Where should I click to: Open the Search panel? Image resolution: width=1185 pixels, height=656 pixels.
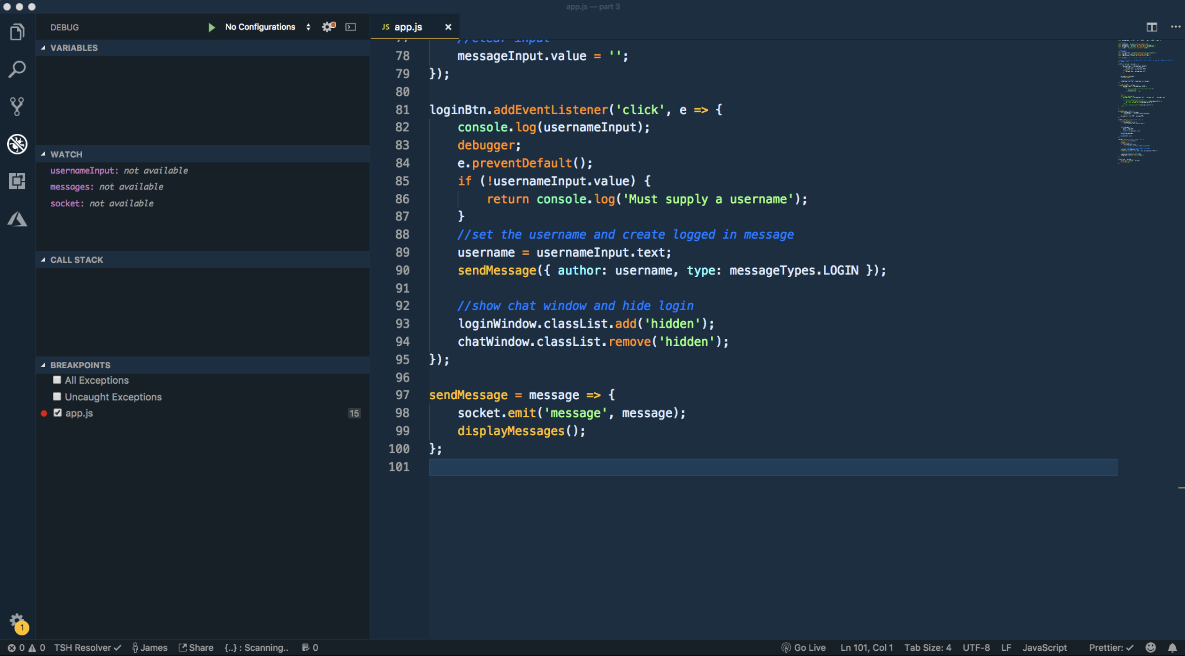(x=17, y=69)
